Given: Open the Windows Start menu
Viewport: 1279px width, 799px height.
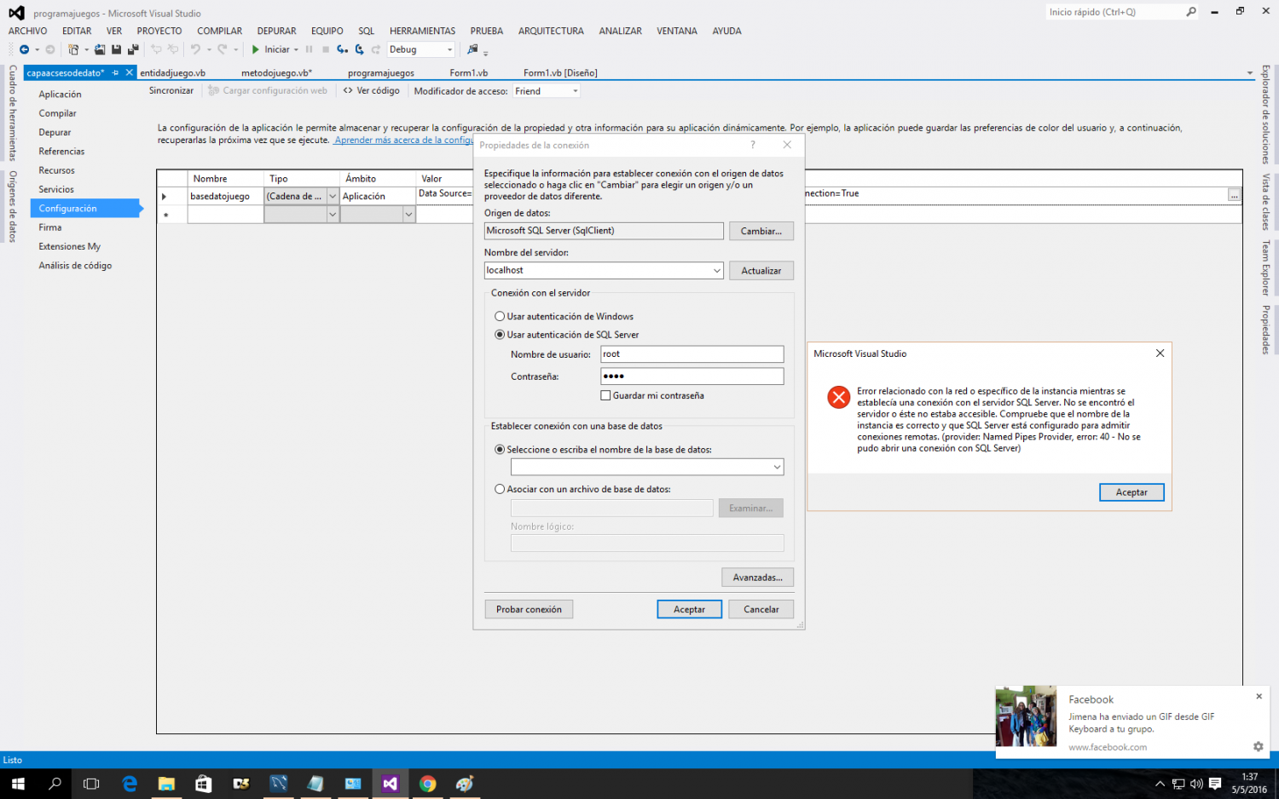Looking at the screenshot, I should tap(18, 784).
